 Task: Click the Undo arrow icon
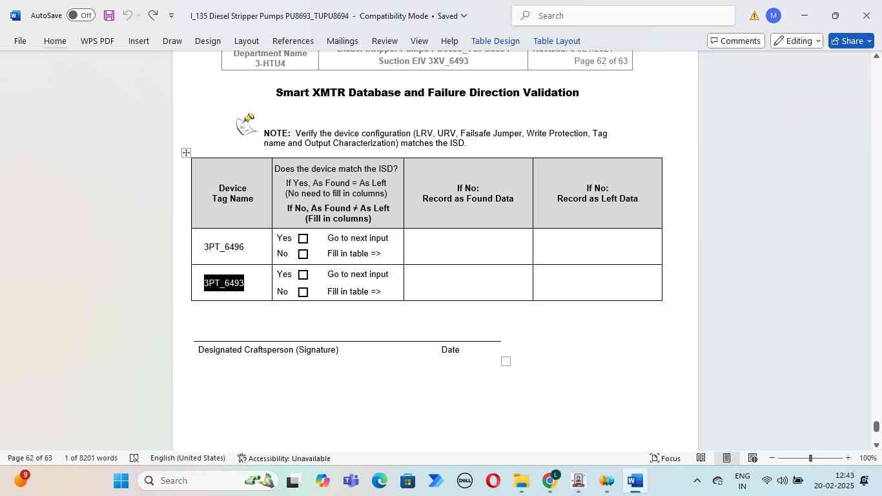click(127, 15)
